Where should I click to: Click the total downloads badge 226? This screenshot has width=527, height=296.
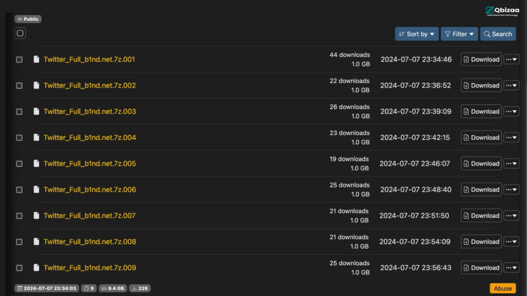tap(140, 288)
